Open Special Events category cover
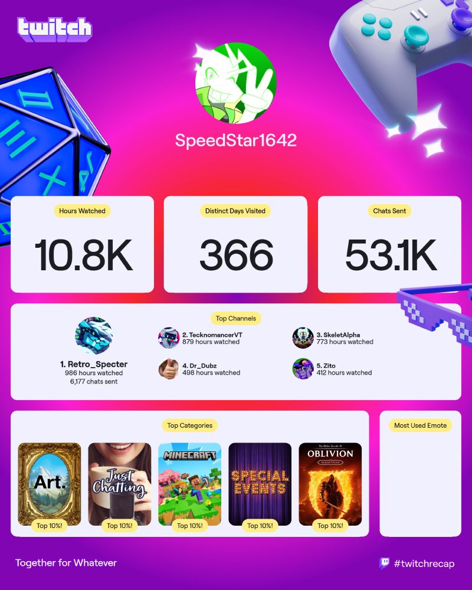This screenshot has width=472, height=590. [260, 484]
